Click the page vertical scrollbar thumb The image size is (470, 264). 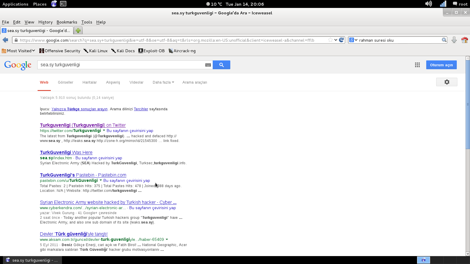coord(468,104)
